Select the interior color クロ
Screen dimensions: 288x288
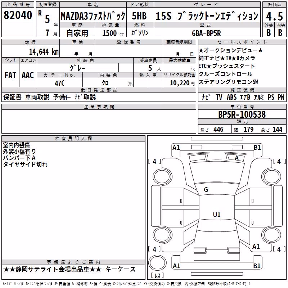105,83
